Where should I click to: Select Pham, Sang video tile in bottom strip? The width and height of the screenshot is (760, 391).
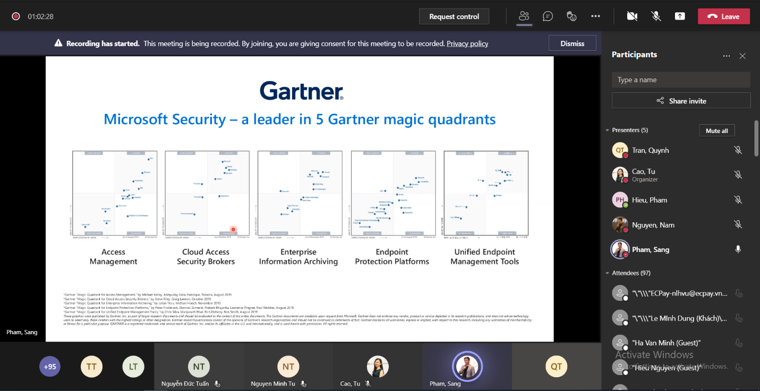tap(467, 367)
